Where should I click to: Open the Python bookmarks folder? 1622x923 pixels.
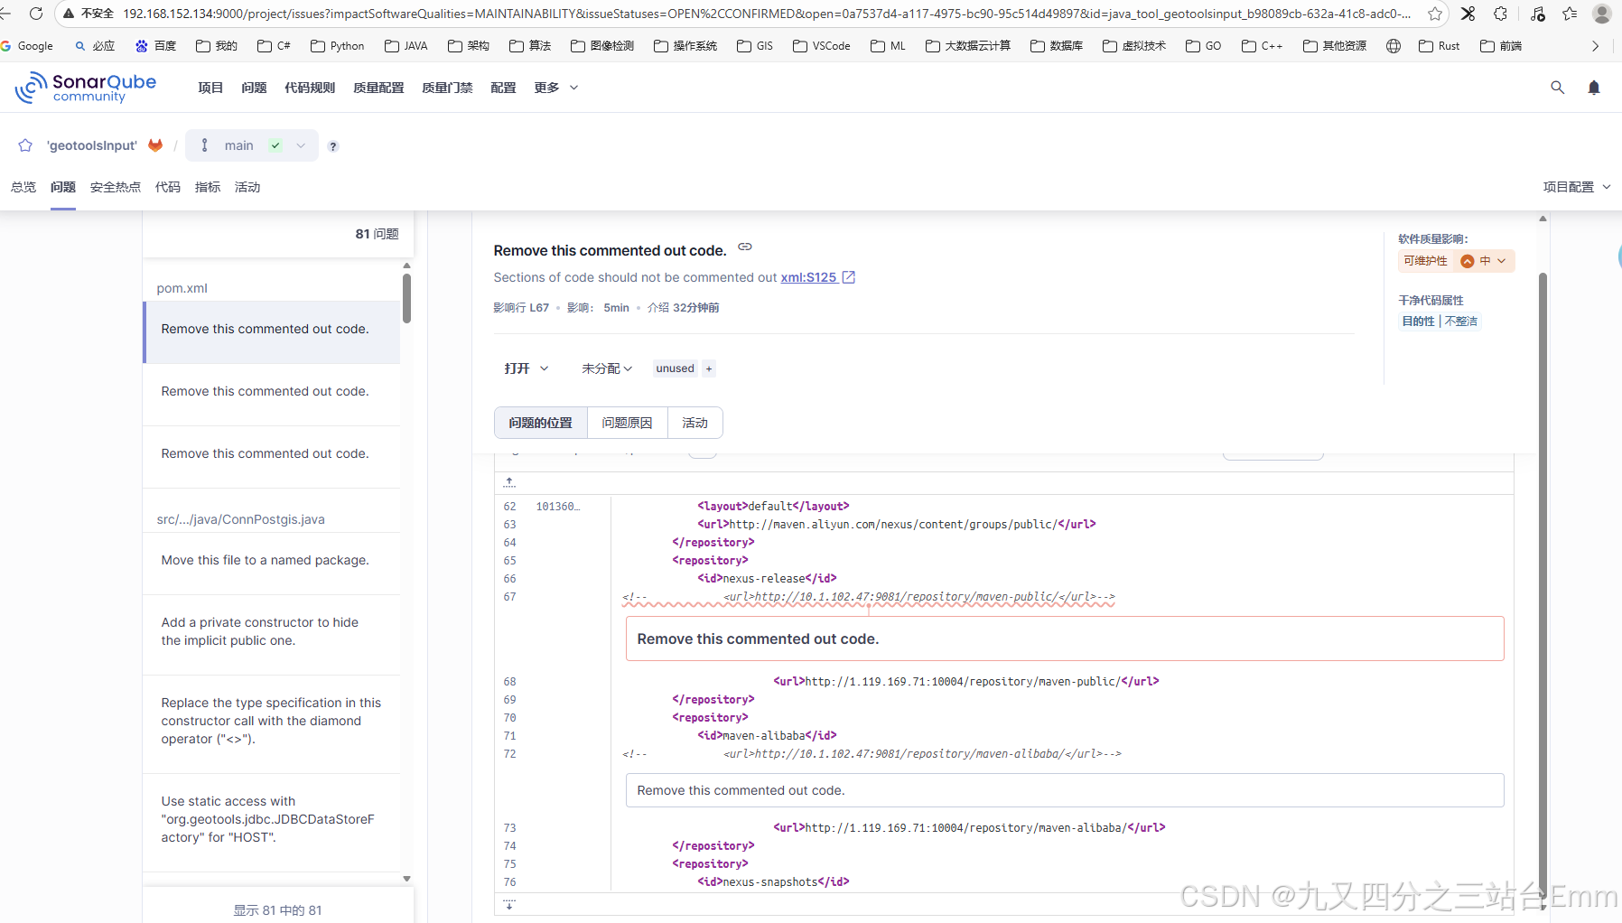point(337,46)
